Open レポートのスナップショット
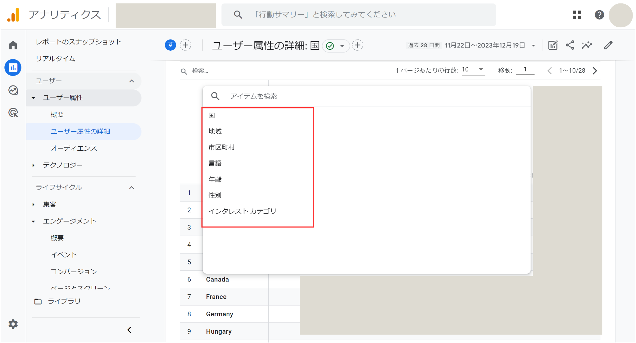The width and height of the screenshot is (636, 343). [x=79, y=42]
